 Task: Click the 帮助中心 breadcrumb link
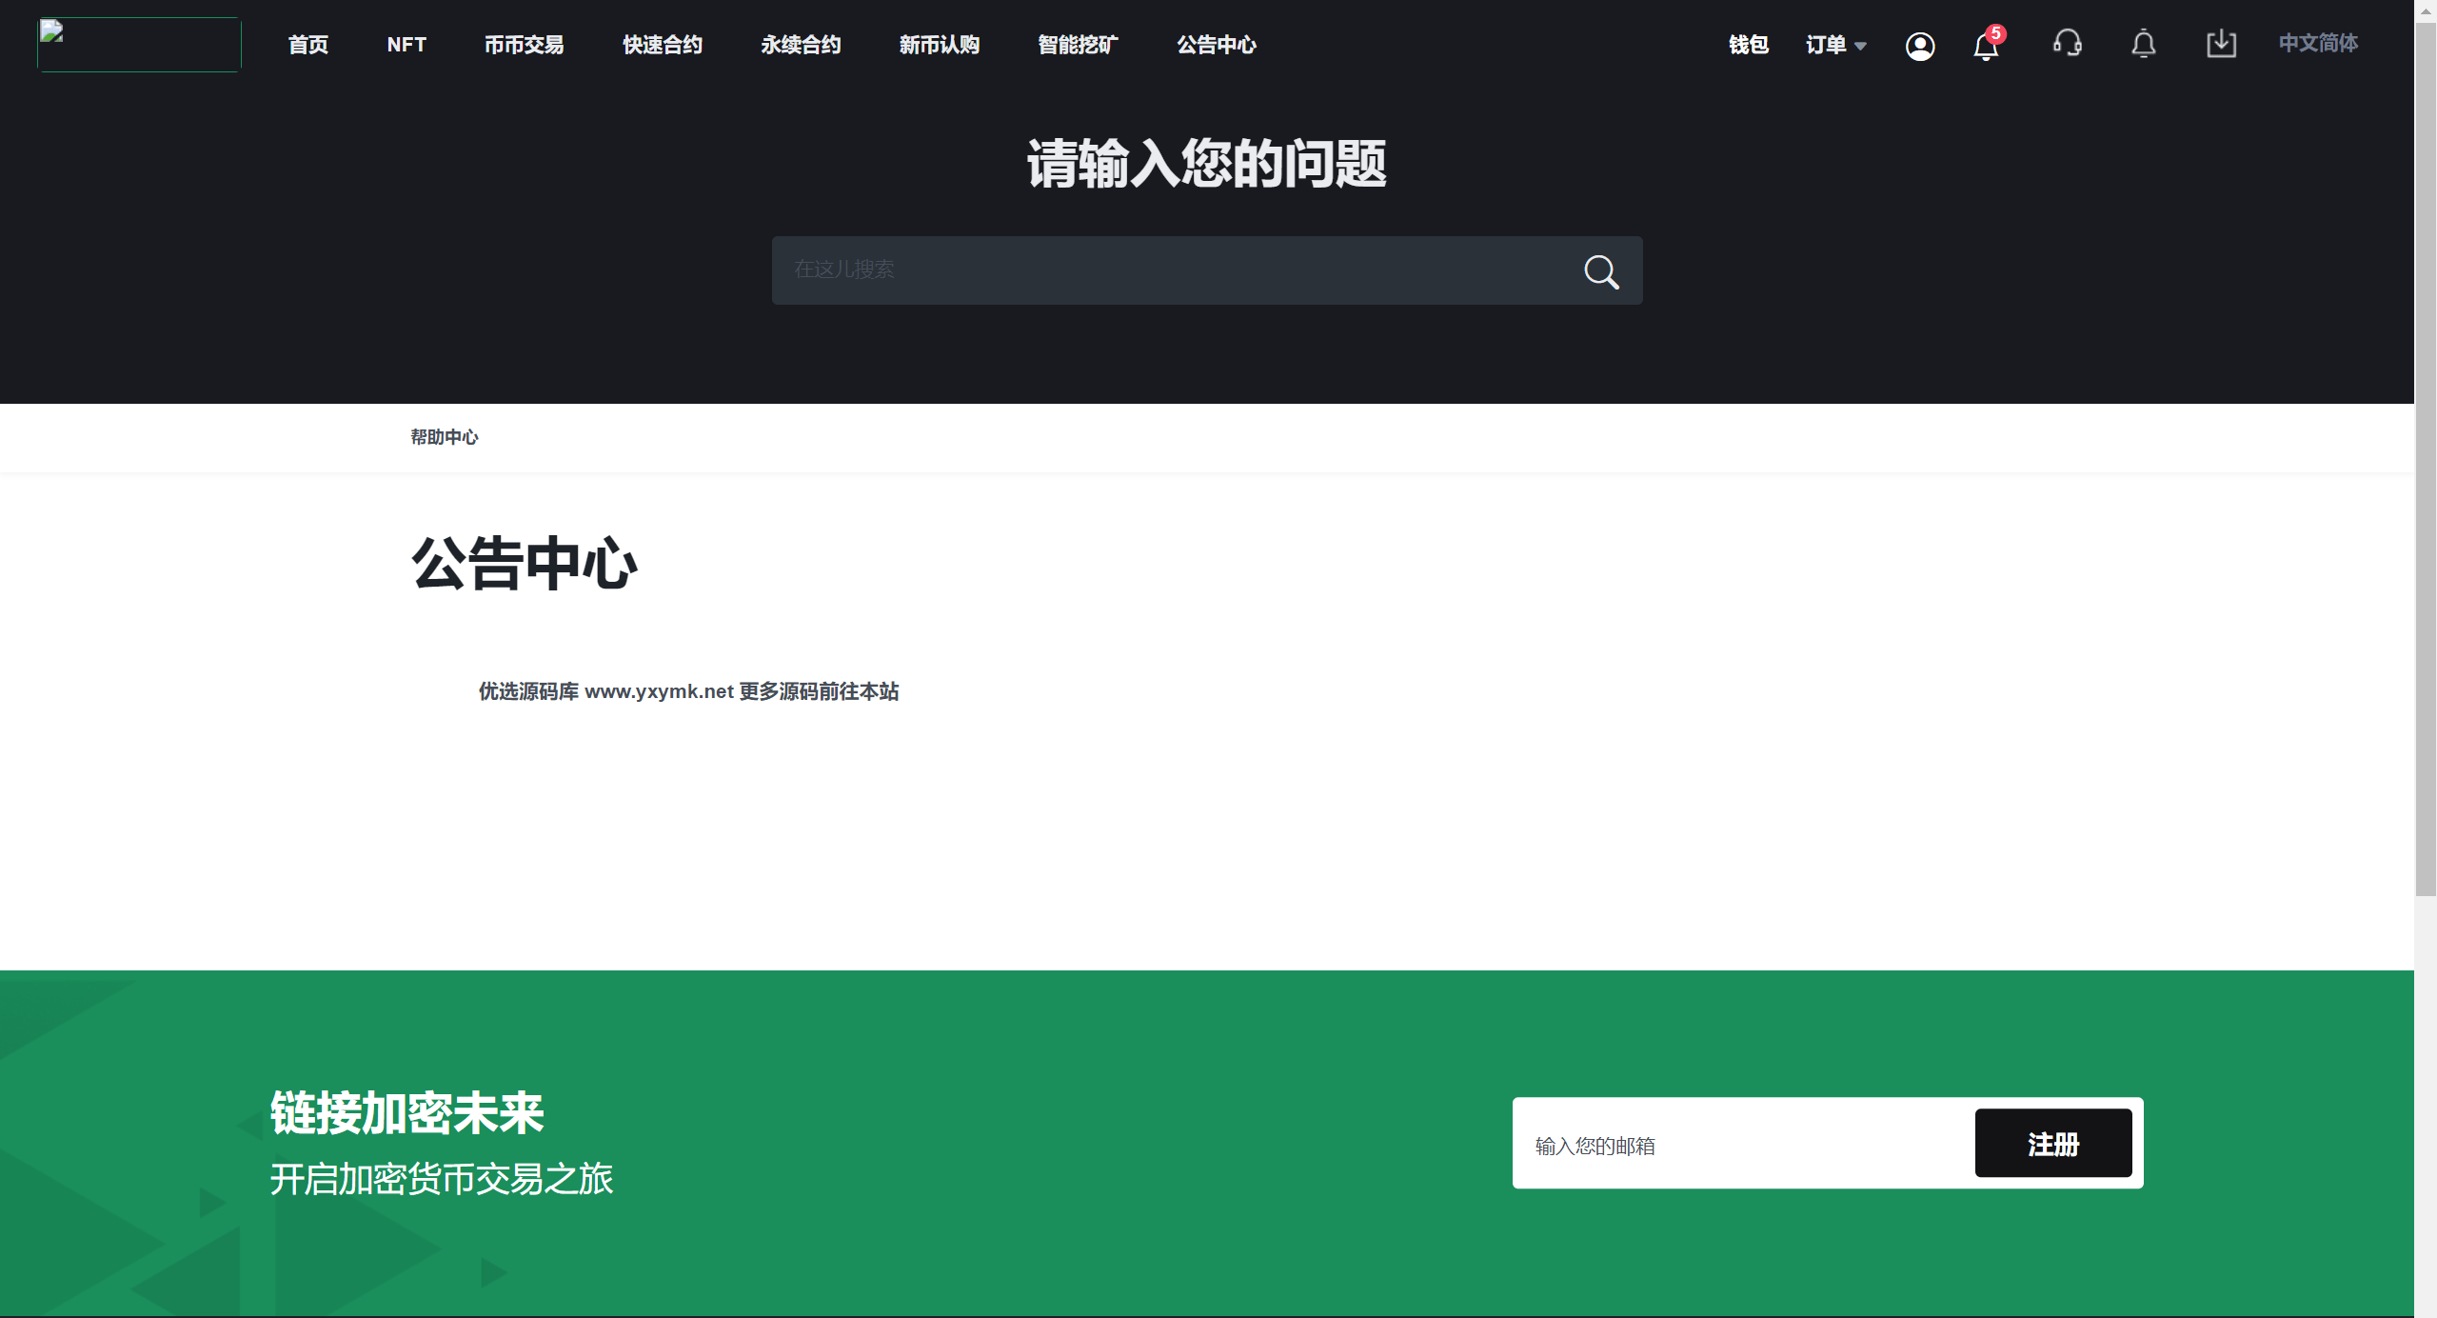click(x=445, y=437)
